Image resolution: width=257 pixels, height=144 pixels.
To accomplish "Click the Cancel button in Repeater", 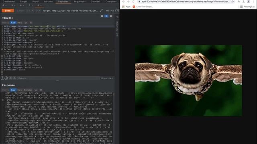I will pos(20,11).
